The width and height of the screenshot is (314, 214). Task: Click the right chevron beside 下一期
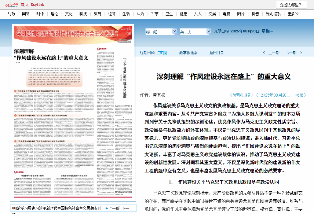point(301,53)
